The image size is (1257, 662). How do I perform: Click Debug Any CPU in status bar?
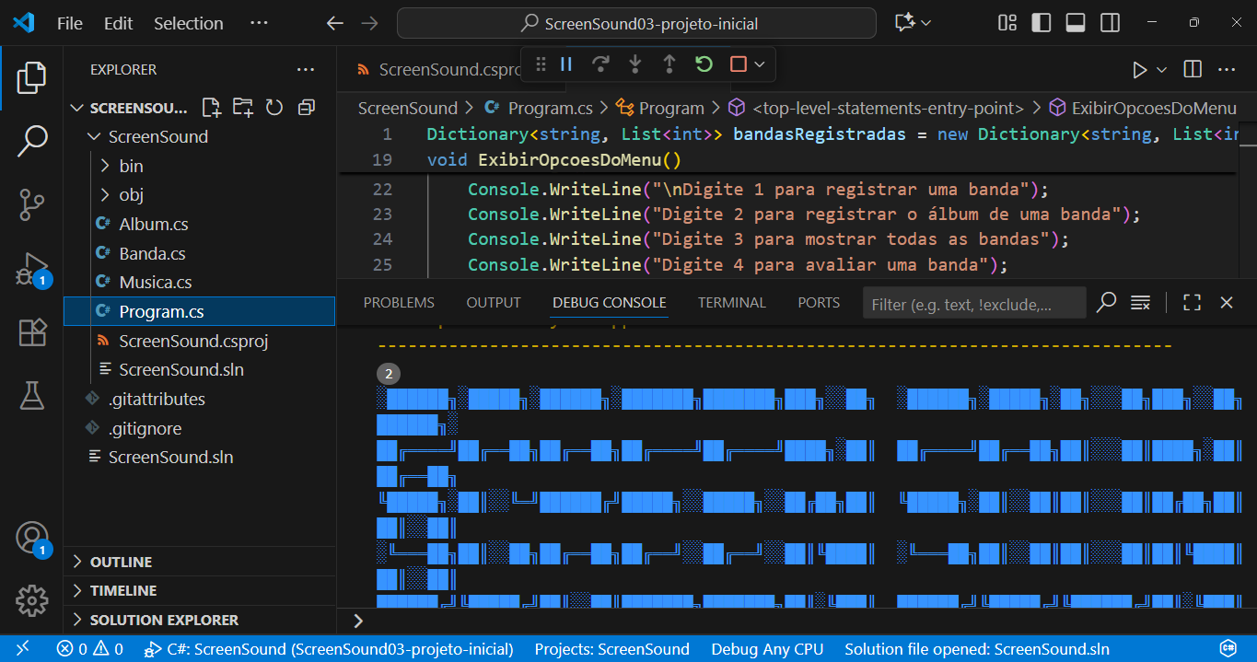point(766,649)
